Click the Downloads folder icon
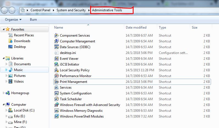The image size is (219, 128). [10, 41]
